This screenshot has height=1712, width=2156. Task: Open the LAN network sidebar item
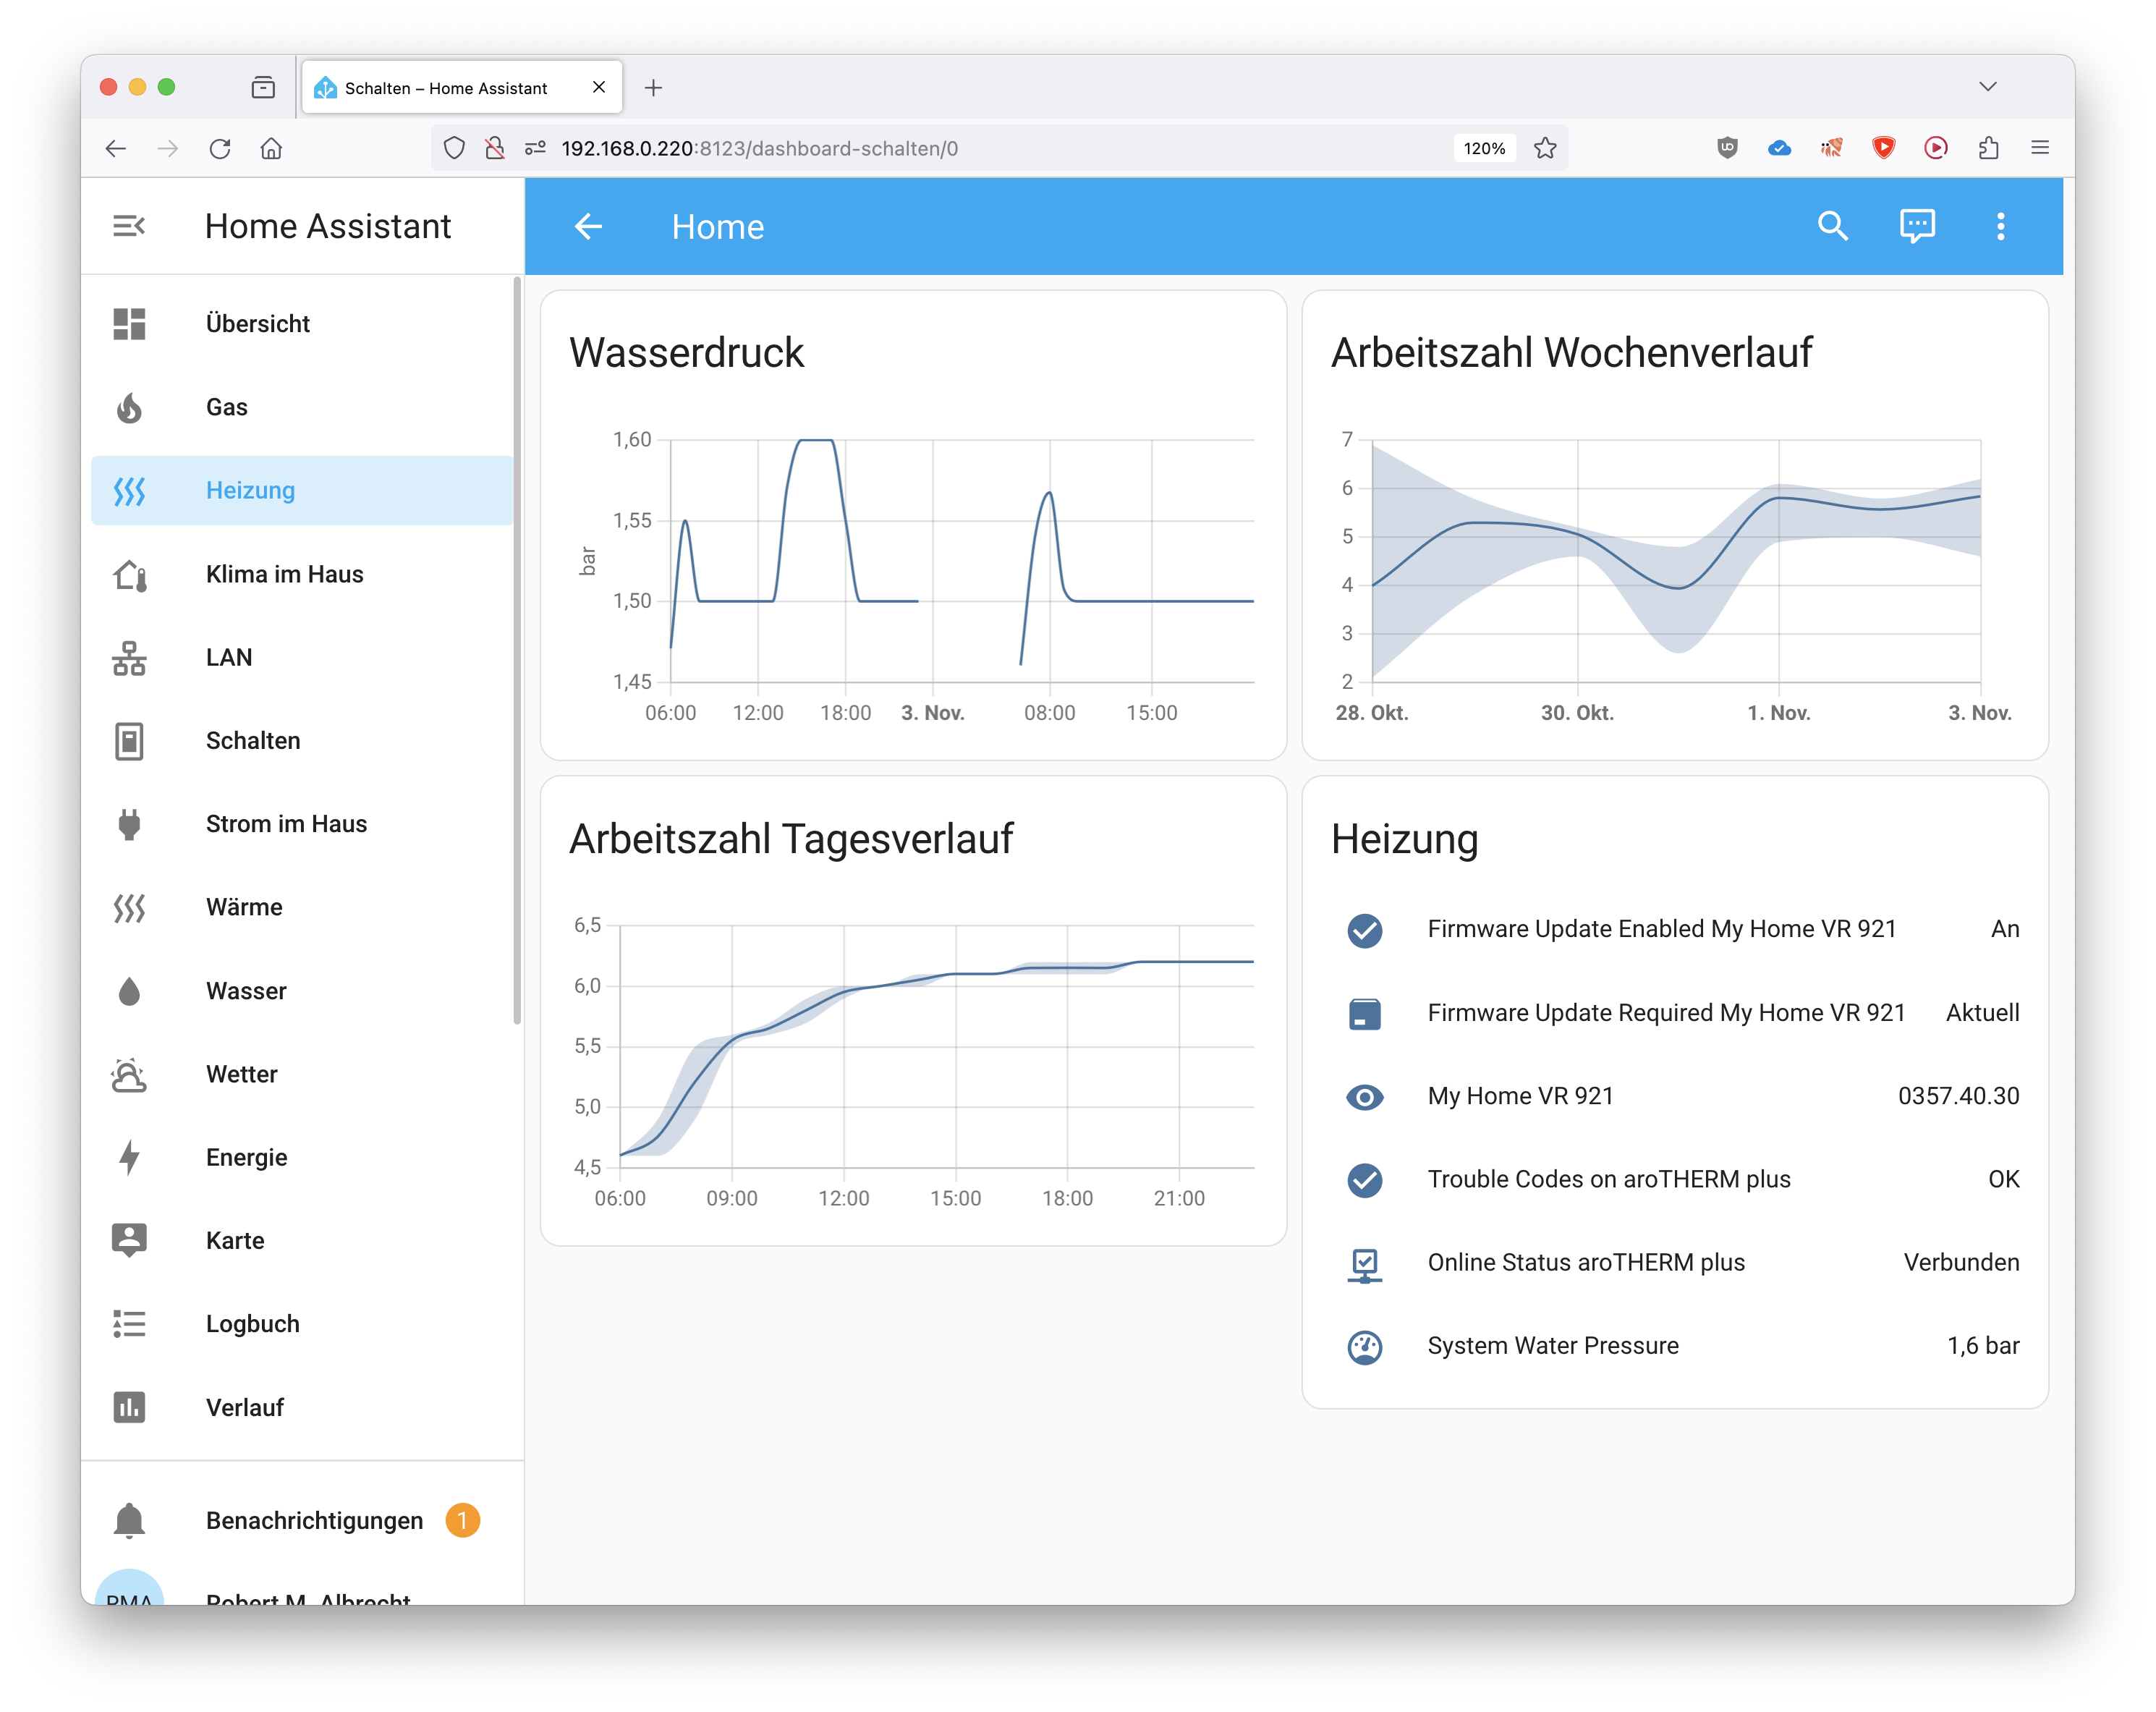coord(229,657)
